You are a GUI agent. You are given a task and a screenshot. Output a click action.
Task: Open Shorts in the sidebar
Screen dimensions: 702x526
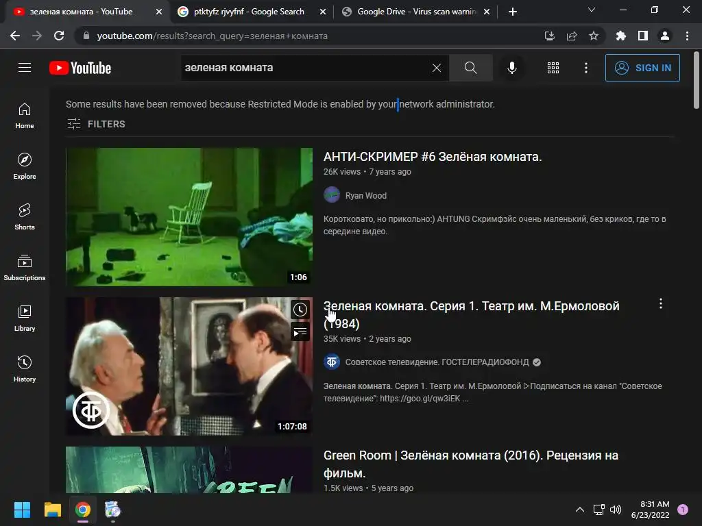pyautogui.click(x=25, y=217)
